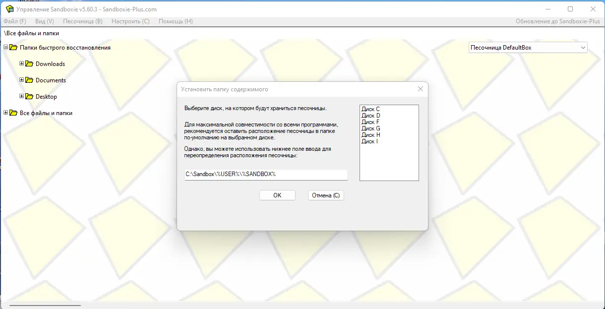This screenshot has height=309, width=605.
Task: Expand the Все файлы и папки tree node
Action: point(6,113)
